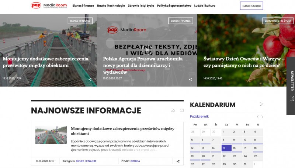Go to previous month in calendar
295x168 pixels.
tap(258, 117)
